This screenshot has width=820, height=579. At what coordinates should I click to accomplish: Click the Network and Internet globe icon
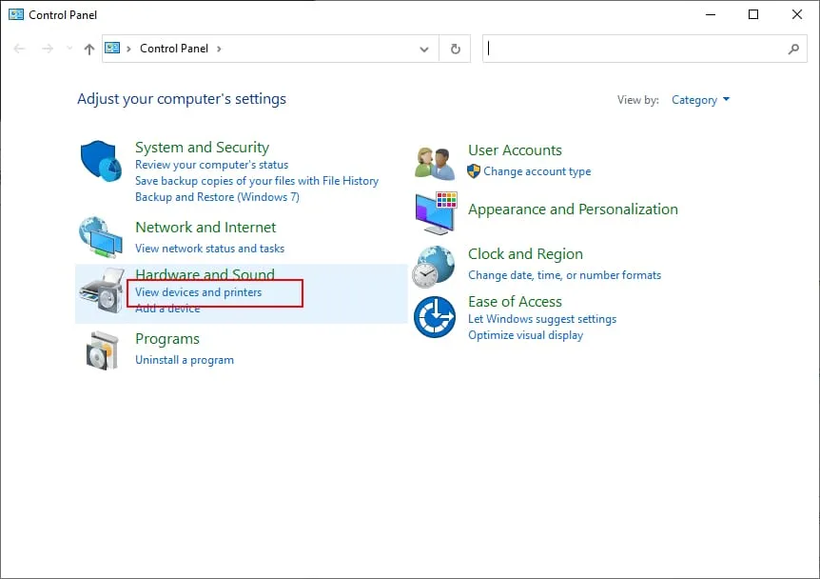tap(100, 237)
